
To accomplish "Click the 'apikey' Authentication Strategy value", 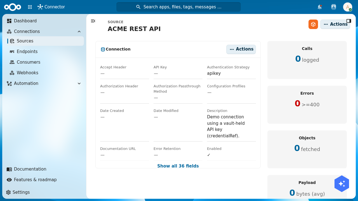I will [214, 73].
